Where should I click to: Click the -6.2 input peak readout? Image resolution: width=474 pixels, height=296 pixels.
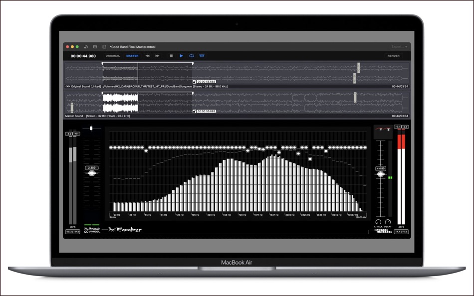coord(69,134)
